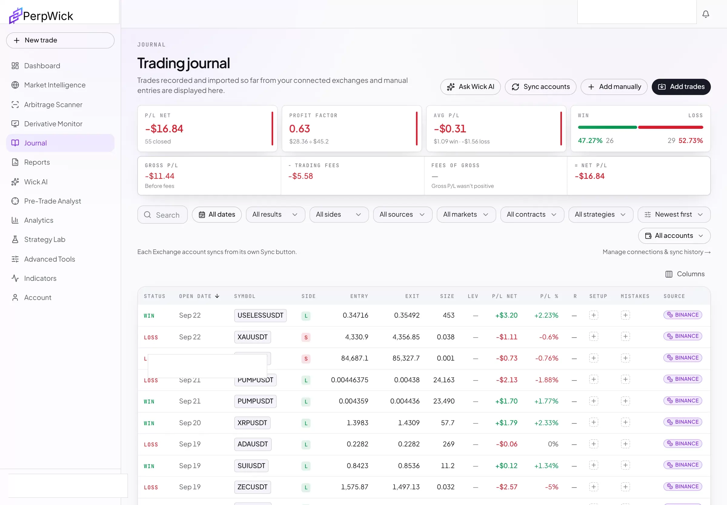The width and height of the screenshot is (727, 505).
Task: Open the All sides dropdown
Action: (x=339, y=214)
